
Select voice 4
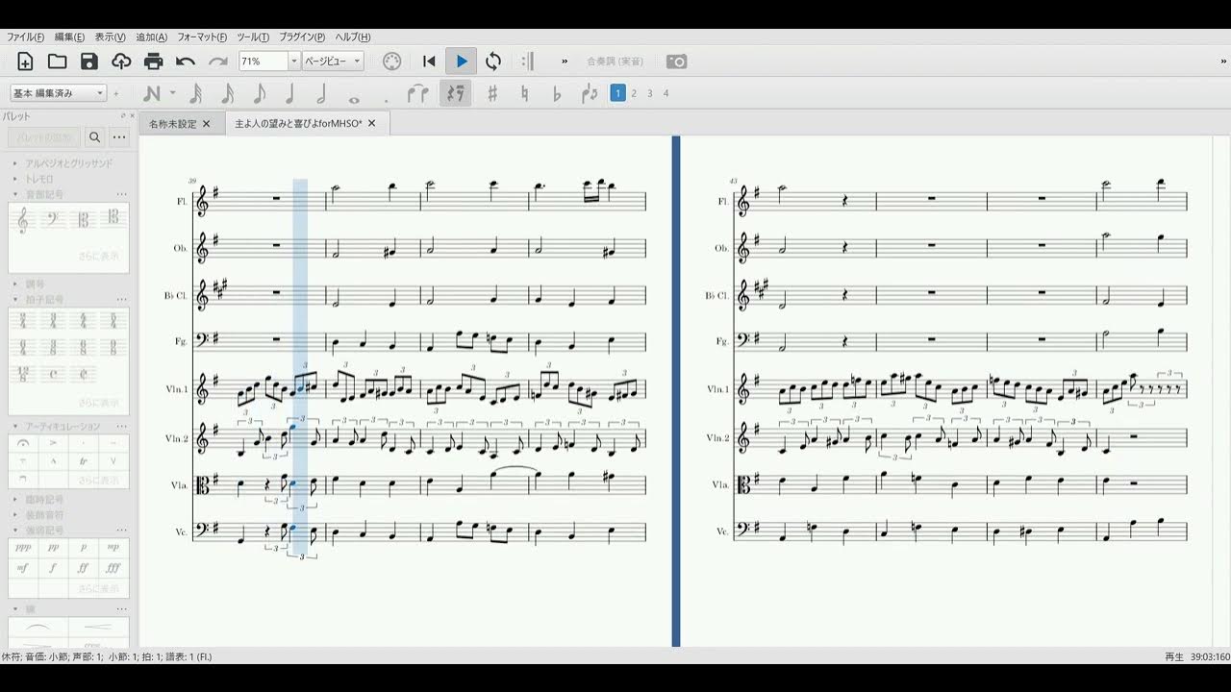pyautogui.click(x=666, y=93)
